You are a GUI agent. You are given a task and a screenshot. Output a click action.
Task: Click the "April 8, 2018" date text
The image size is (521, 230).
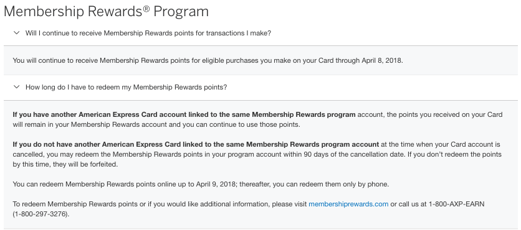tap(382, 61)
